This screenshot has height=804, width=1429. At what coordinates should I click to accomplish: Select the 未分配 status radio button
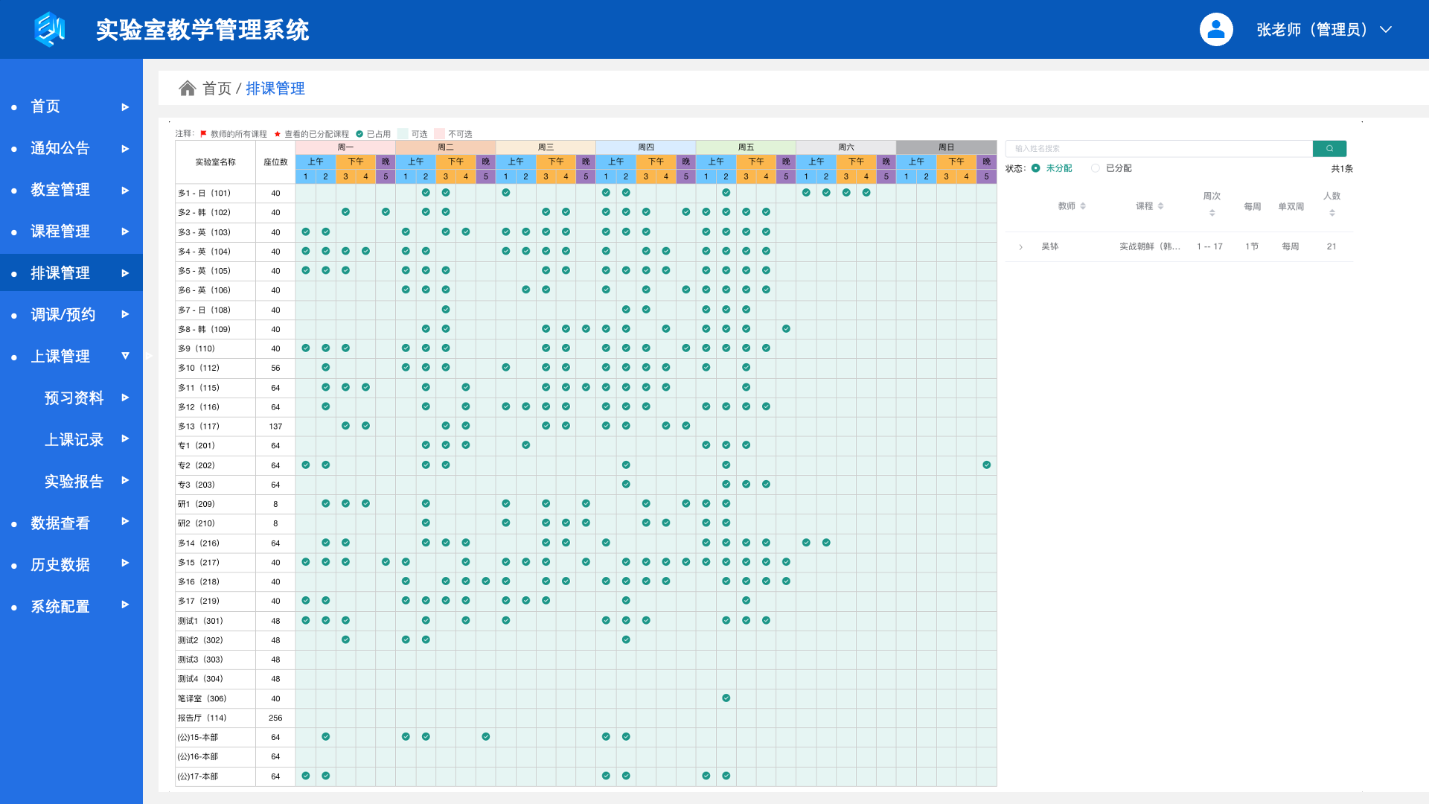[1035, 168]
